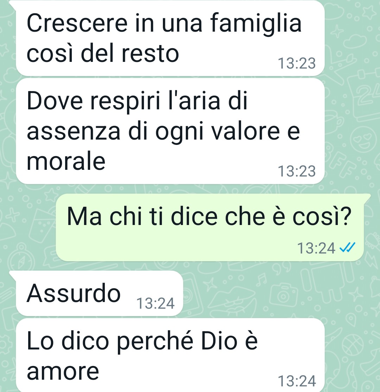Click the 13:24 timestamp beside 'Assurdo'

pos(156,303)
